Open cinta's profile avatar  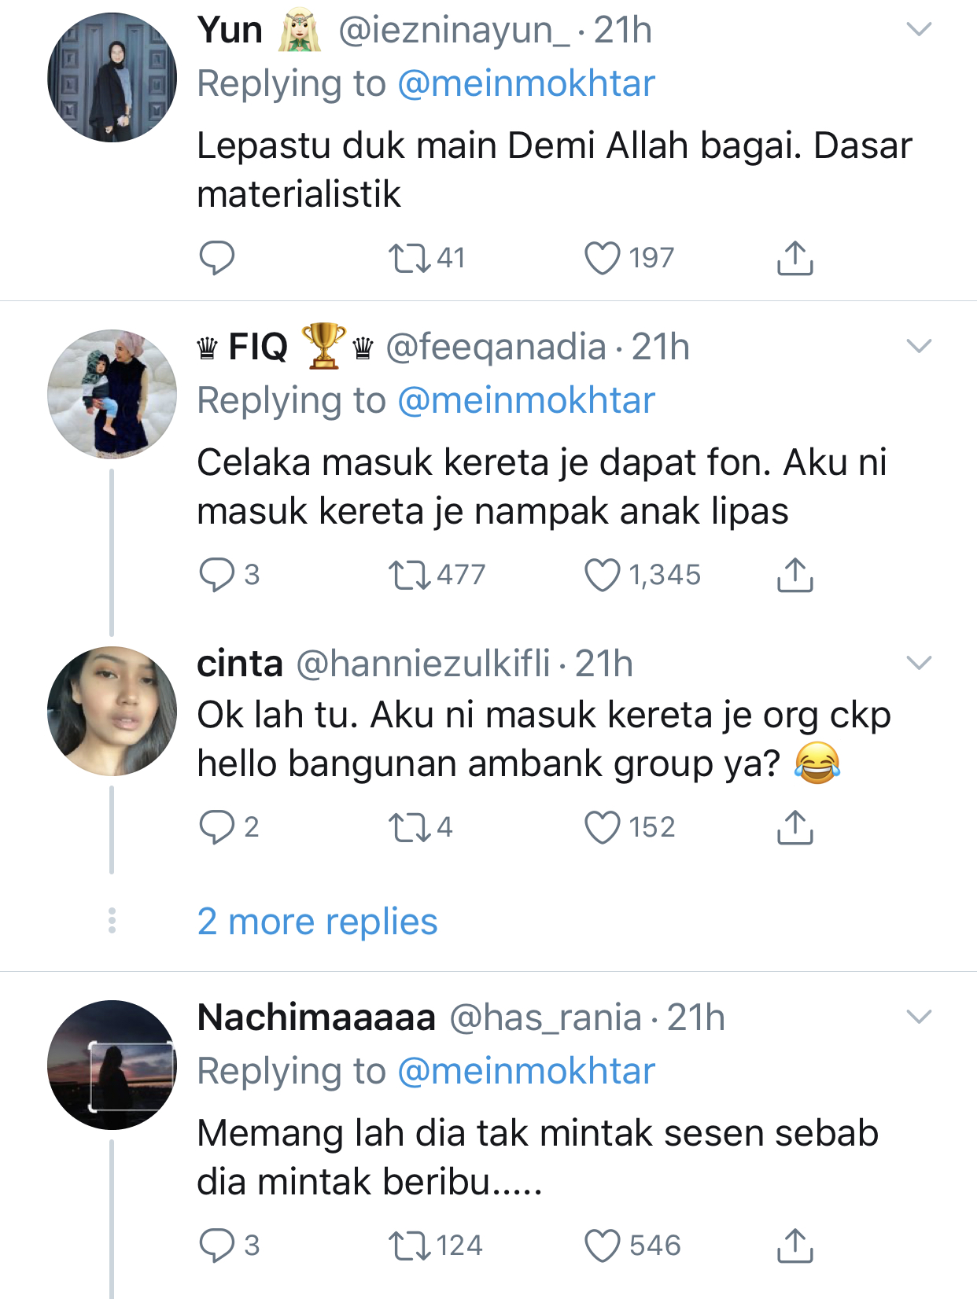(x=112, y=711)
